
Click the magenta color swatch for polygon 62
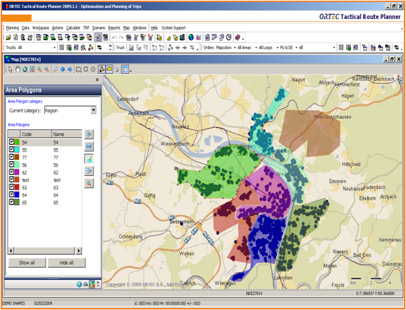coord(17,172)
